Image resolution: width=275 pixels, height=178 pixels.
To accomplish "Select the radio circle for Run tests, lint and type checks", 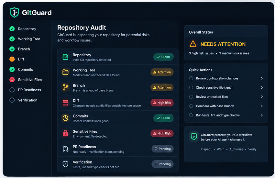I will click(191, 115).
